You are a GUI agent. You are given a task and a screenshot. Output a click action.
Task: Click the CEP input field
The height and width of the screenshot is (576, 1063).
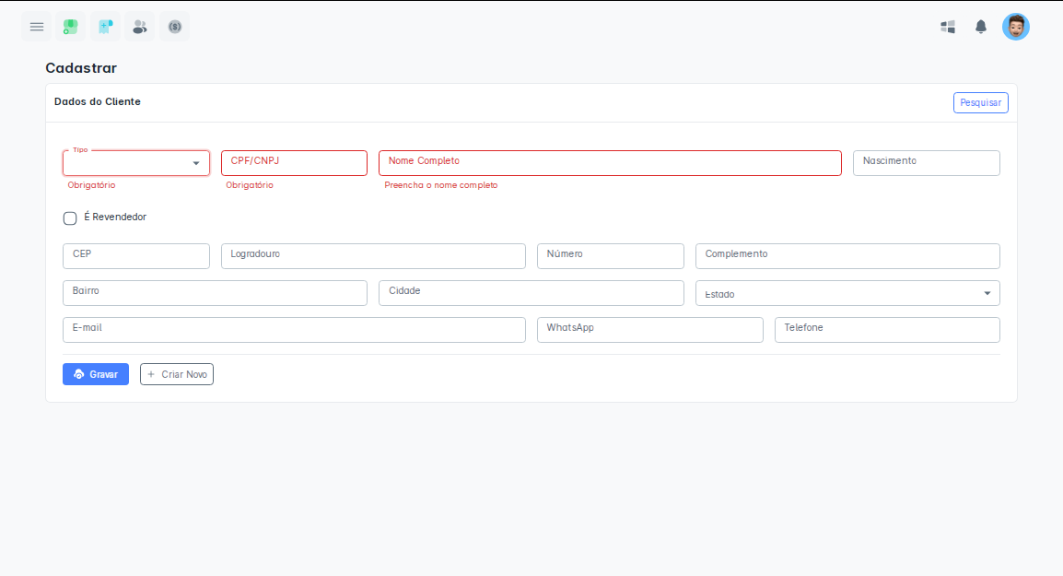pyautogui.click(x=136, y=256)
